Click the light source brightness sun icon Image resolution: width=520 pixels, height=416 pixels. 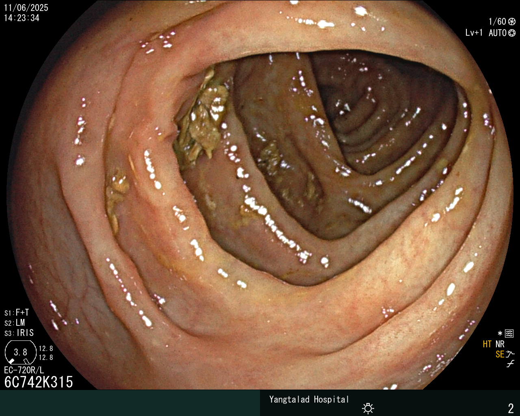click(x=368, y=408)
